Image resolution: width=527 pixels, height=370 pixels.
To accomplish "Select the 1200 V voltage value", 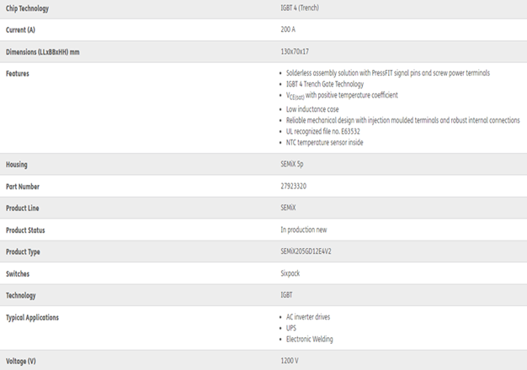I will coord(290,361).
